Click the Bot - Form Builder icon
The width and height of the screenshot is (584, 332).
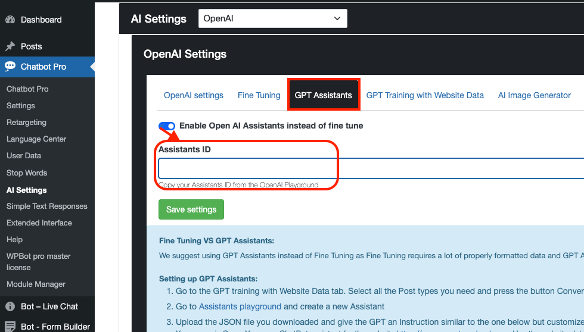pos(11,327)
